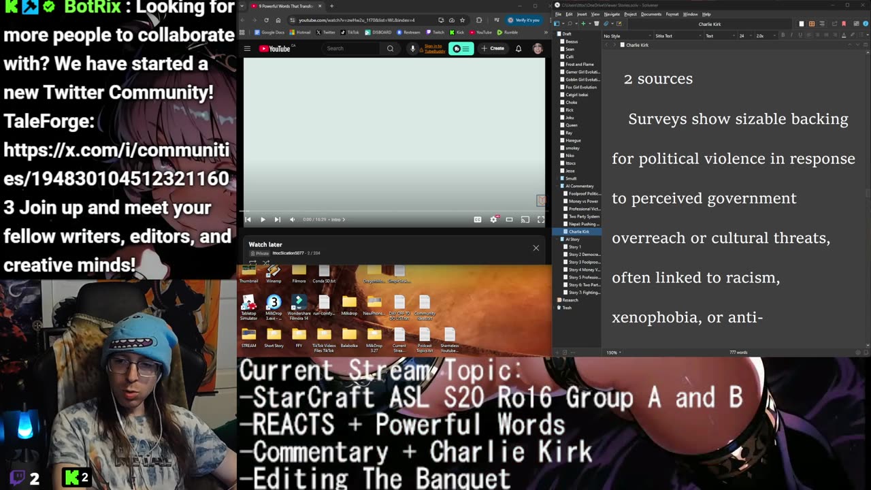Viewport: 871px width, 490px height.
Task: Collapse the AI Commentary folder
Action: pyautogui.click(x=557, y=186)
